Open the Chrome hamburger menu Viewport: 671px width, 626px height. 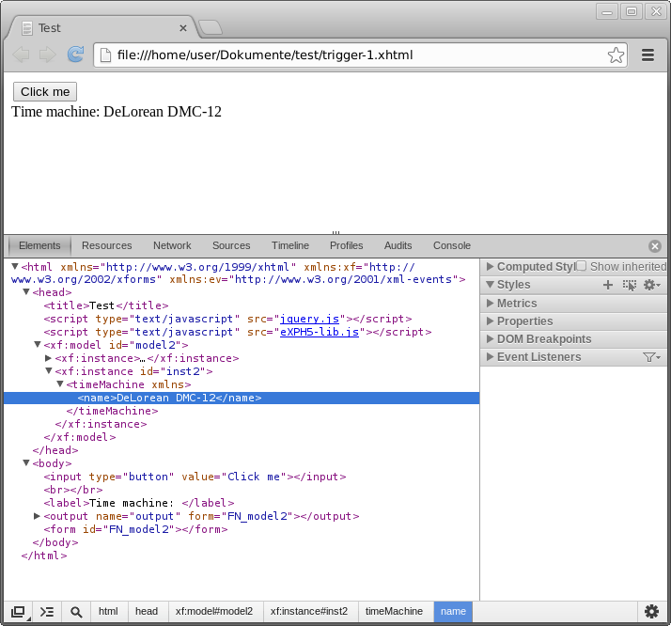click(x=648, y=55)
